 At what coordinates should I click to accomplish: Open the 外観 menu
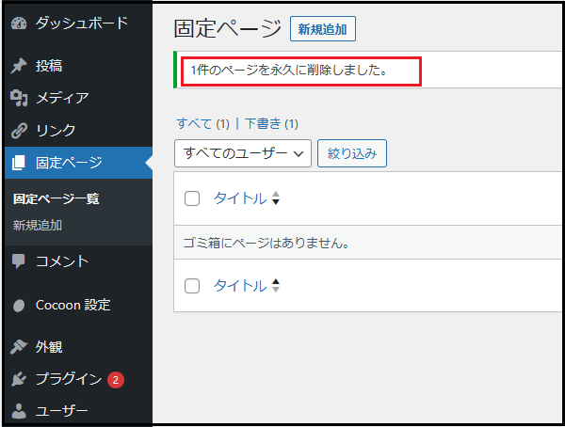[78, 347]
